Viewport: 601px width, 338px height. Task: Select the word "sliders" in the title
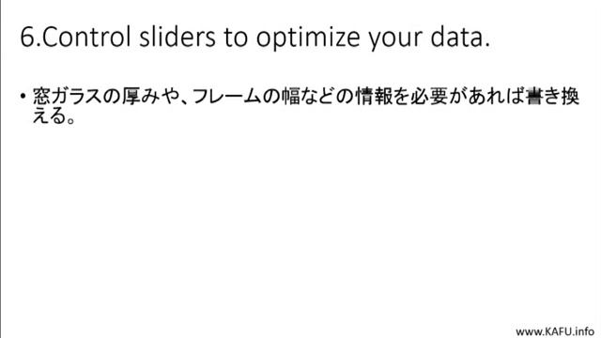click(177, 37)
